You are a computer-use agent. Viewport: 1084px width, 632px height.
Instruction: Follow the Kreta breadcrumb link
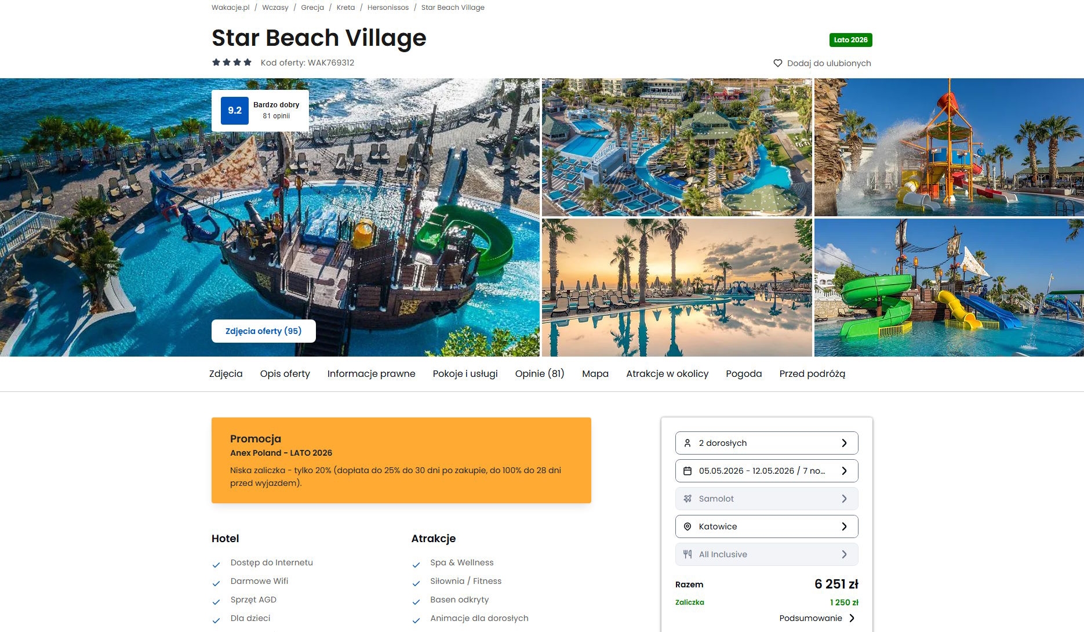(x=345, y=8)
